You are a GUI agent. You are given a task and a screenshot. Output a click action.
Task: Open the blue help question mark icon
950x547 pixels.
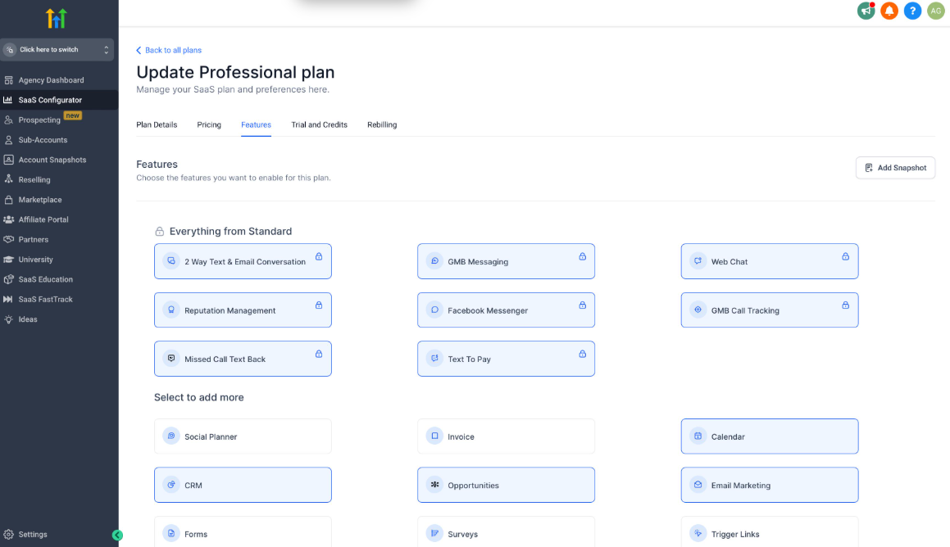(912, 11)
